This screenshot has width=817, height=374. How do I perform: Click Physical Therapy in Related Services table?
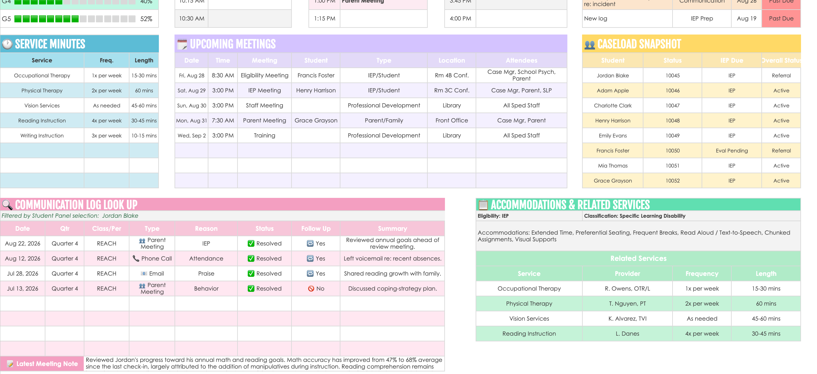pyautogui.click(x=529, y=304)
